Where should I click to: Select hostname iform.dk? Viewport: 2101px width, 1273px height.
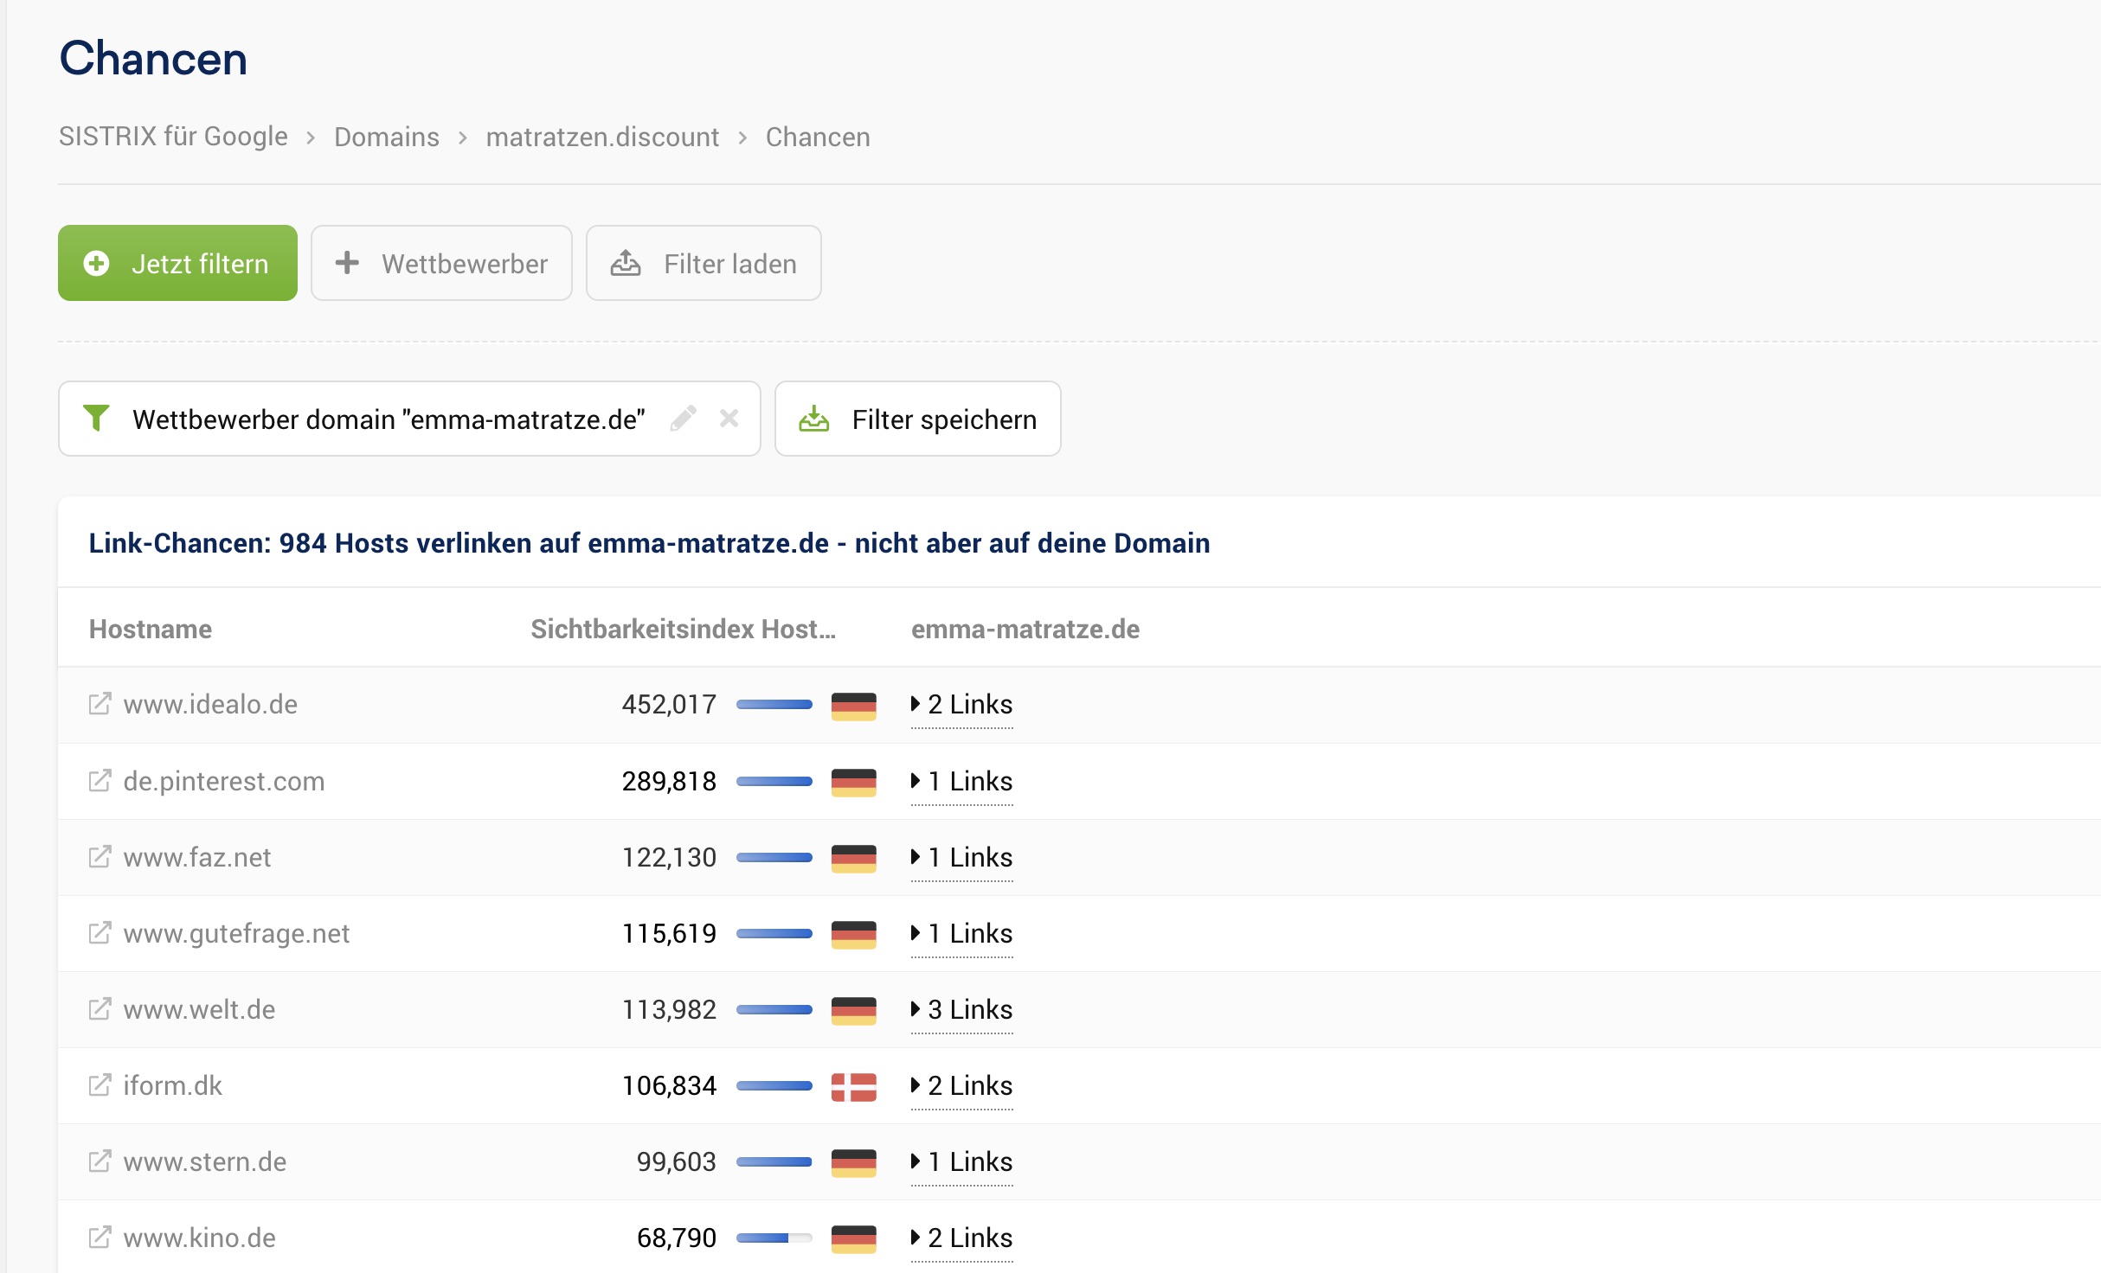coord(172,1085)
